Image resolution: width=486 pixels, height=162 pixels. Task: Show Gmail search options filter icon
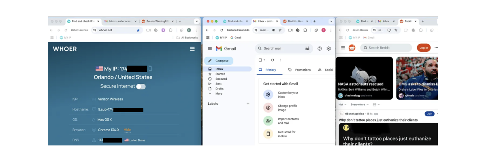(307, 48)
